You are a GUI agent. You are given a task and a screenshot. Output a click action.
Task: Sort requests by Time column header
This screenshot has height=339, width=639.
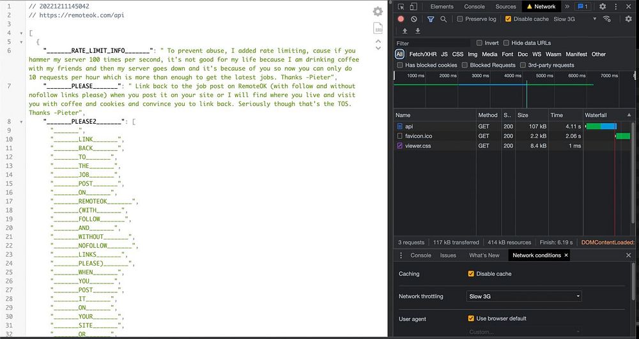click(565, 115)
